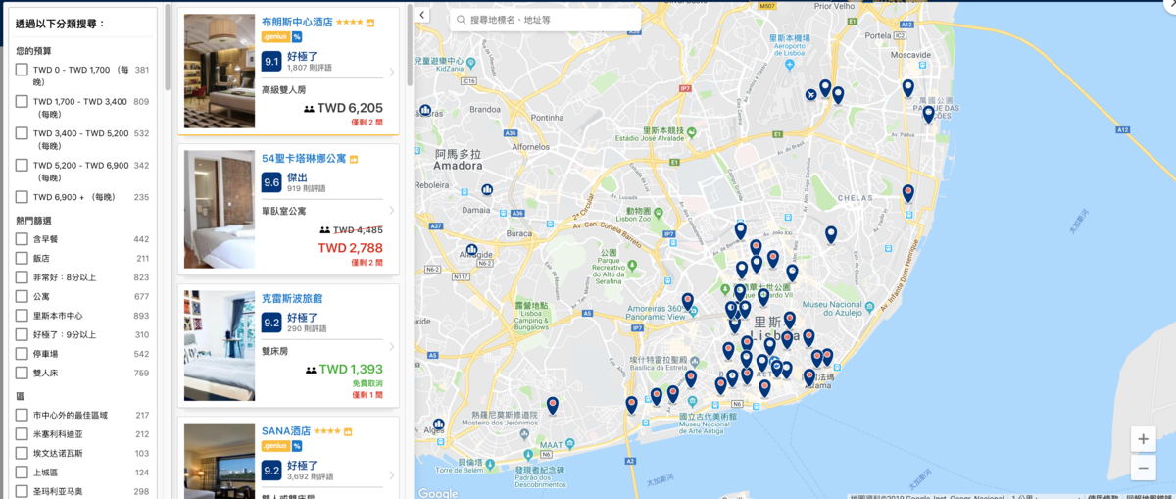
Task: Enable the 公寓 apartments filter
Action: [22, 297]
